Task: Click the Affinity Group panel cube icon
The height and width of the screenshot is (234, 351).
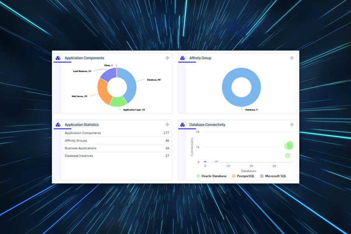Action: pyautogui.click(x=183, y=58)
